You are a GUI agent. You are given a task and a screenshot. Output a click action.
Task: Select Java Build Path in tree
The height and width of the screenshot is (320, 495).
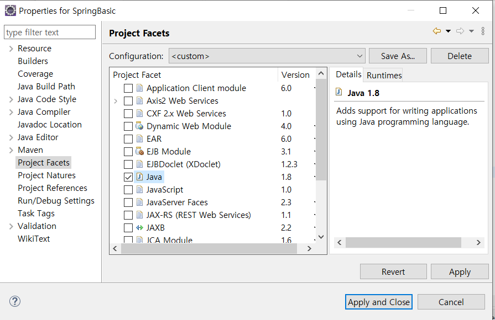[x=46, y=86]
